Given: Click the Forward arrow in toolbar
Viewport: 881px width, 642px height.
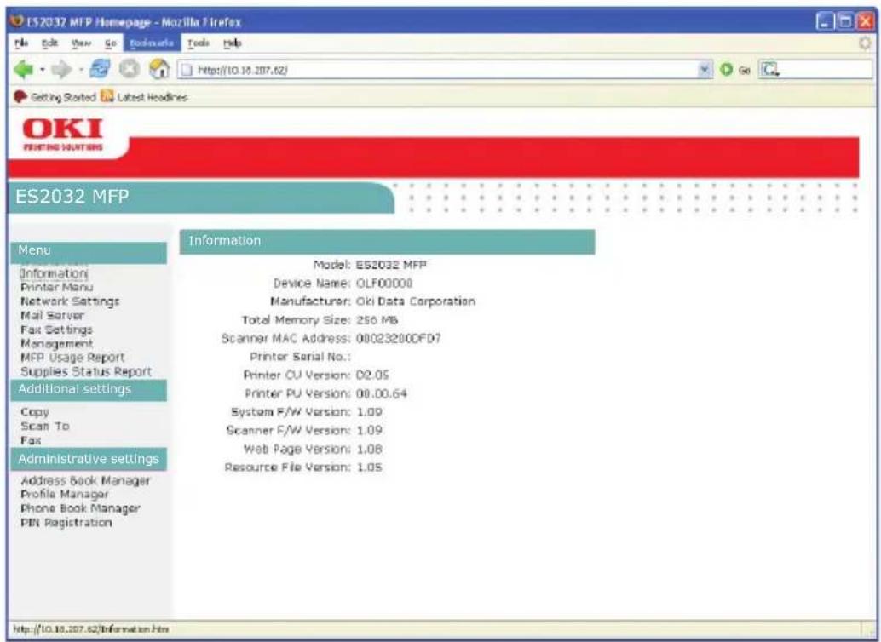Looking at the screenshot, I should point(61,70).
